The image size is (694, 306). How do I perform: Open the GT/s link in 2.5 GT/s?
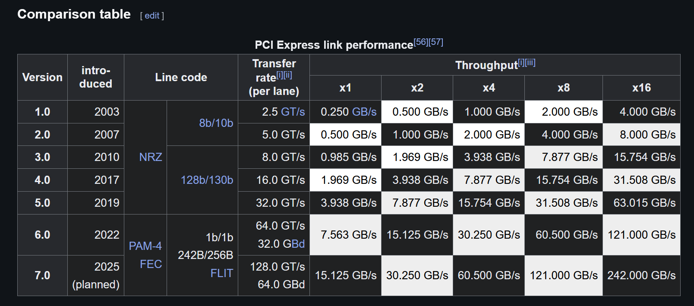[x=293, y=112]
